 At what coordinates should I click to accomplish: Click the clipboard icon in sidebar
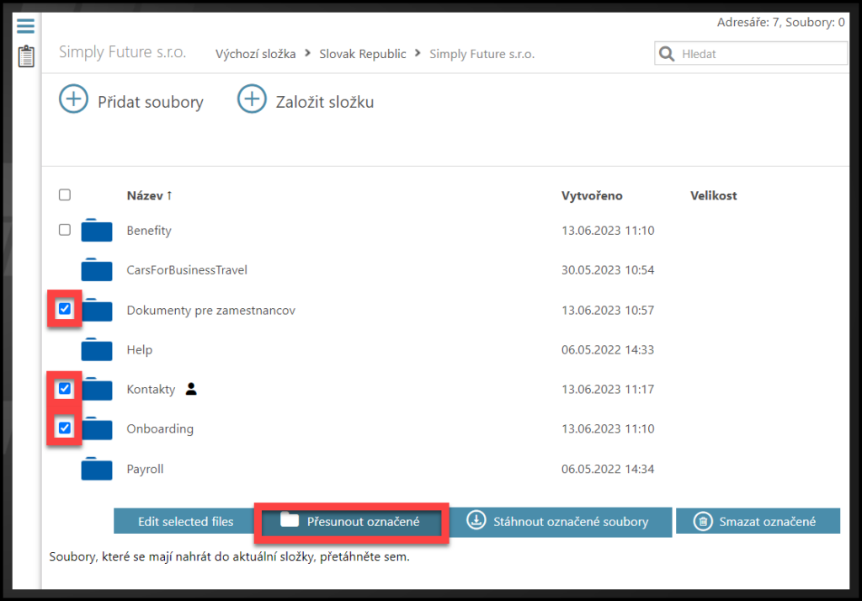[26, 56]
